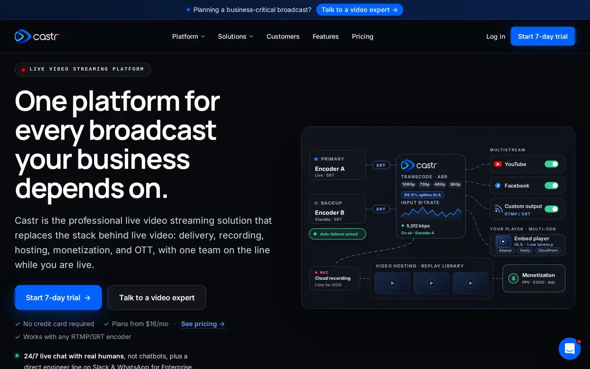
Task: Toggle the Custom output switch
Action: [x=551, y=209]
